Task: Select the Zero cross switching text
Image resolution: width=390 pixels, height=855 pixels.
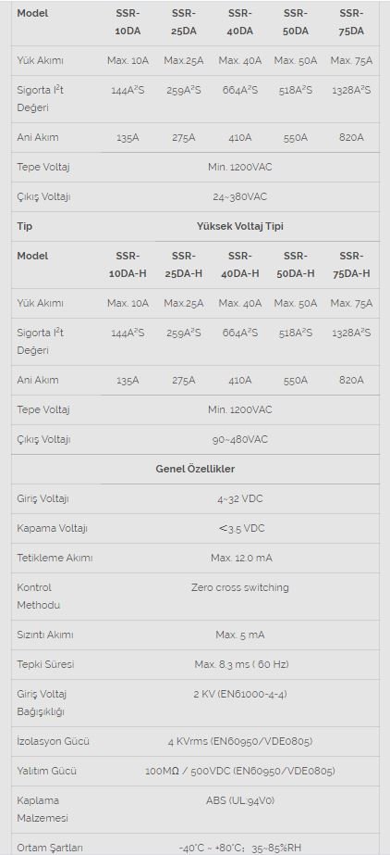Action: click(x=240, y=588)
